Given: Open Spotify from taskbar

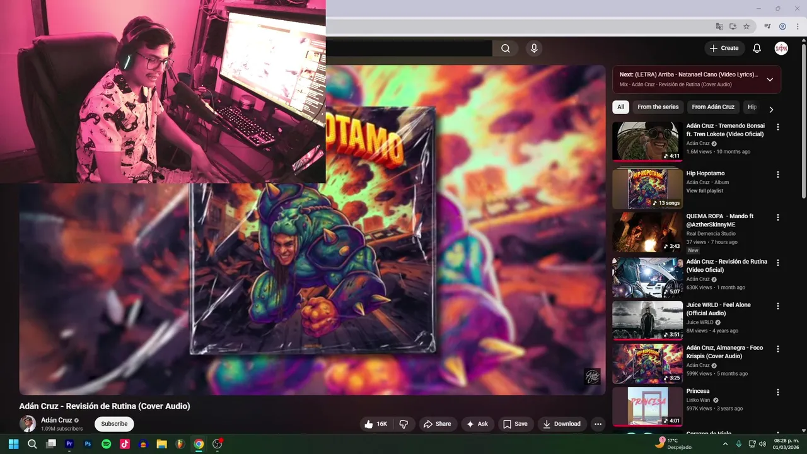Looking at the screenshot, I should click(107, 444).
